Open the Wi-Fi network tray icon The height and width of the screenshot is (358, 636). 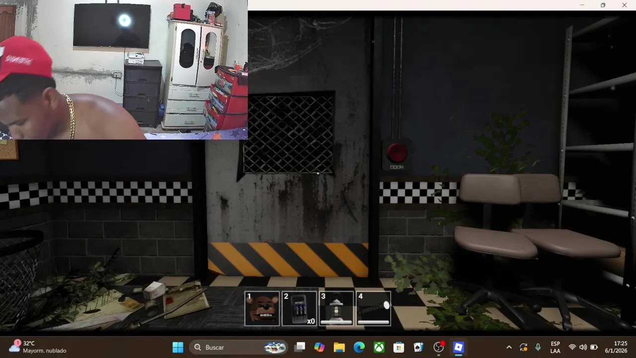pyautogui.click(x=572, y=347)
